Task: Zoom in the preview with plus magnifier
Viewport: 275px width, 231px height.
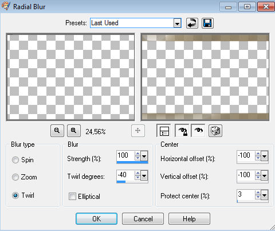Action: tap(74, 131)
